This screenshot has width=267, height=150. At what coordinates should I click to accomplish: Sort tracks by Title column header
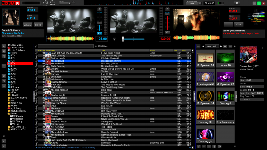coord(103,50)
